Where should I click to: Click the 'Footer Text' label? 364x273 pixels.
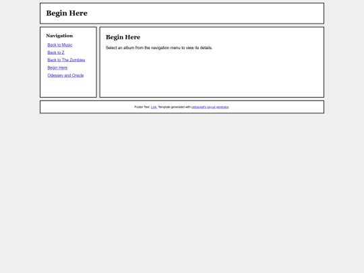pos(142,107)
